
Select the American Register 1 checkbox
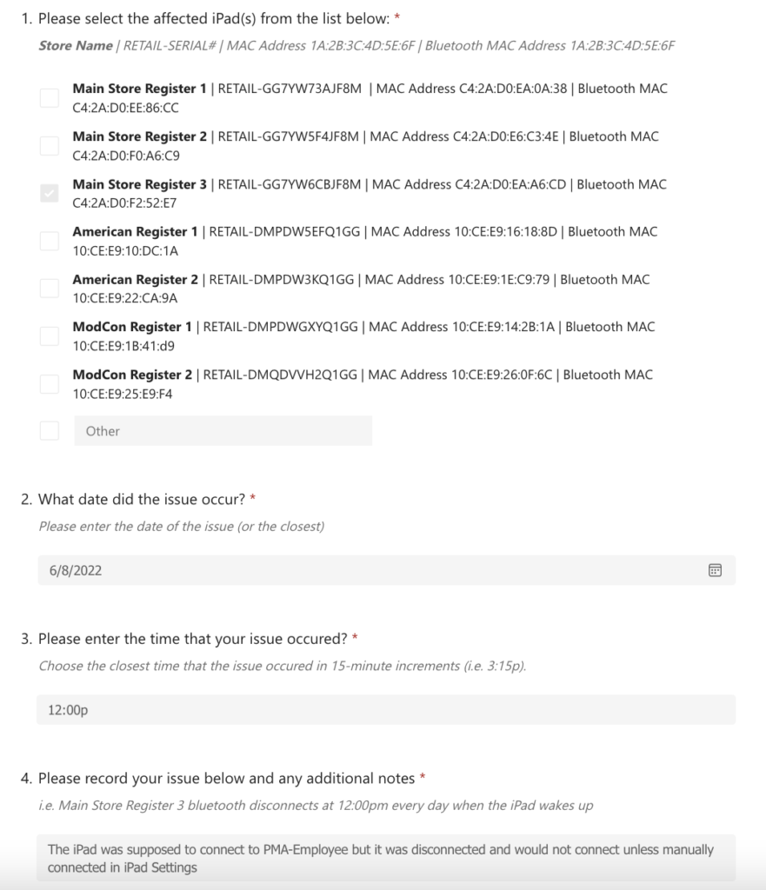50,241
